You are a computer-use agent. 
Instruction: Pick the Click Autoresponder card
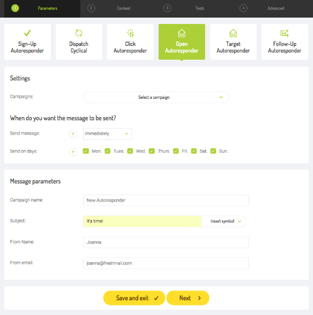(x=131, y=42)
